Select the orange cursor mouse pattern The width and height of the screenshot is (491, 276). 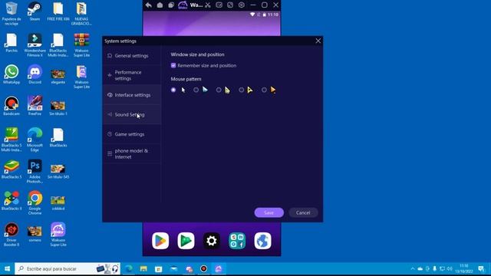click(x=264, y=90)
